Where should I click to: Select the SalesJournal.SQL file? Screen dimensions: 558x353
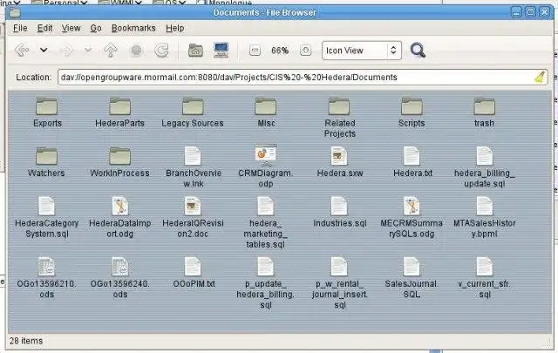point(412,278)
